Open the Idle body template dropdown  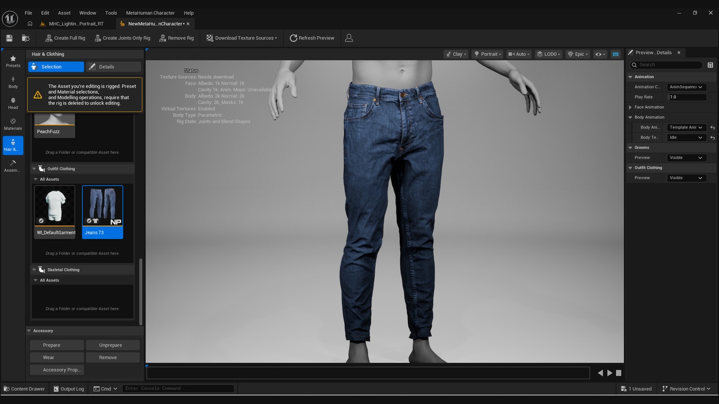[x=686, y=137]
